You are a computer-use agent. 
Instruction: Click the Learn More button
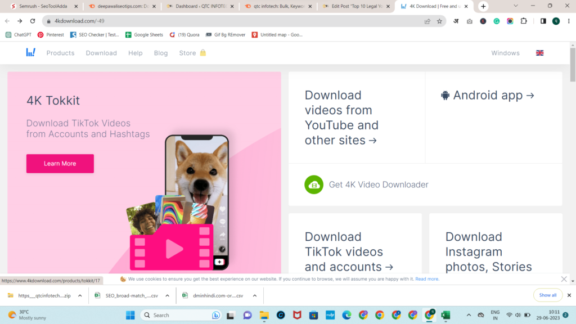[60, 164]
